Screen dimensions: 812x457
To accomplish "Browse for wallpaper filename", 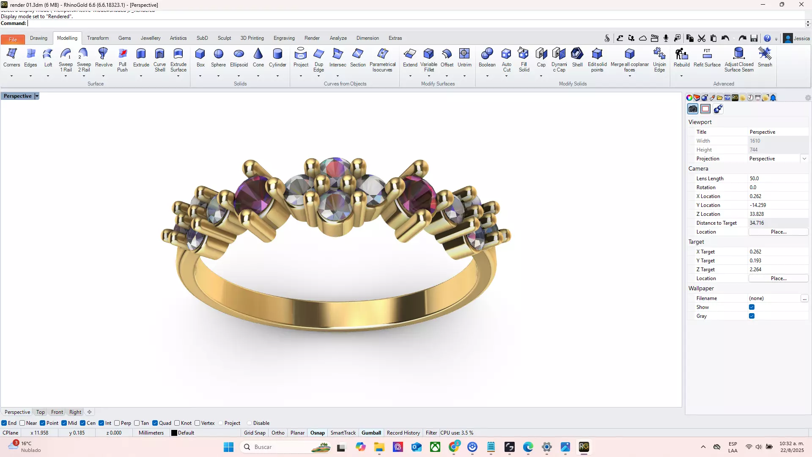I will coord(804,298).
